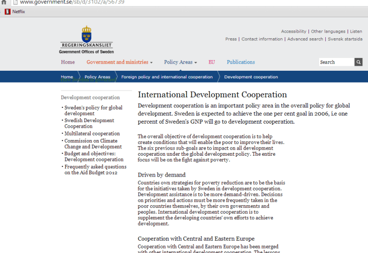Open the Multilateral cooperation sidebar link
The image size is (368, 253).
(92, 133)
